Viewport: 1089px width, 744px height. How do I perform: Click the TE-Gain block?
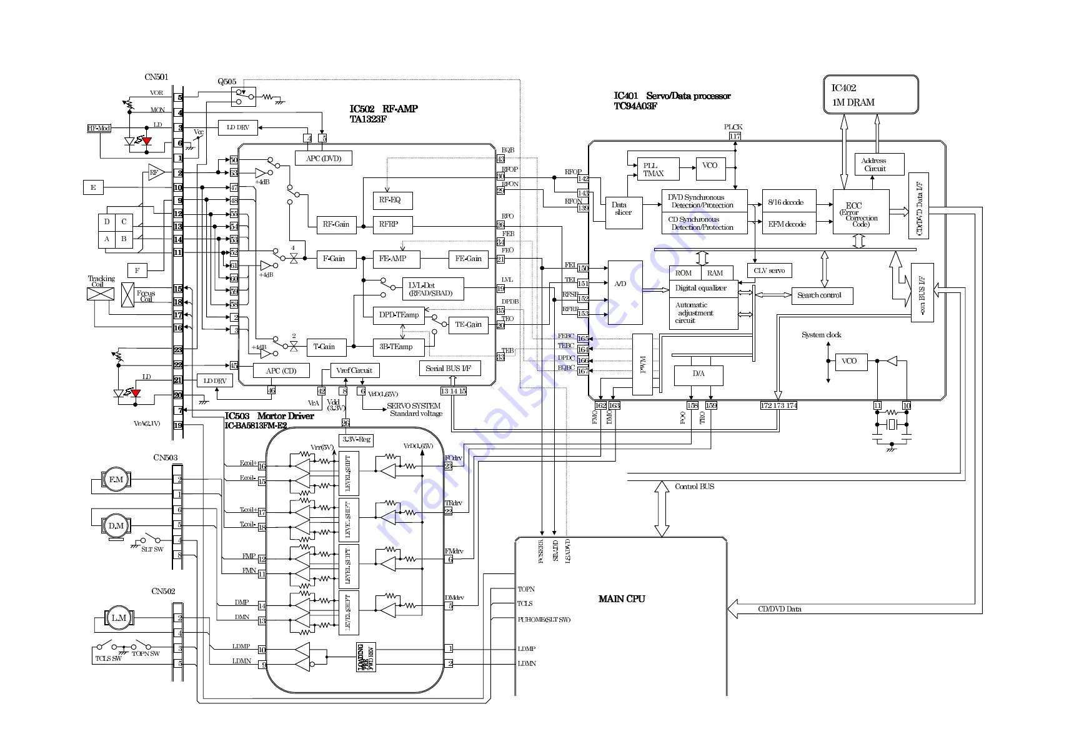[468, 325]
